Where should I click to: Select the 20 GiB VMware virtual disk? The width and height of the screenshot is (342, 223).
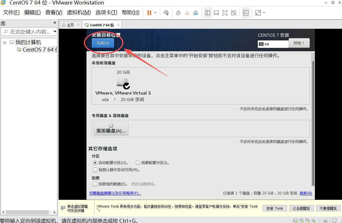[123, 86]
